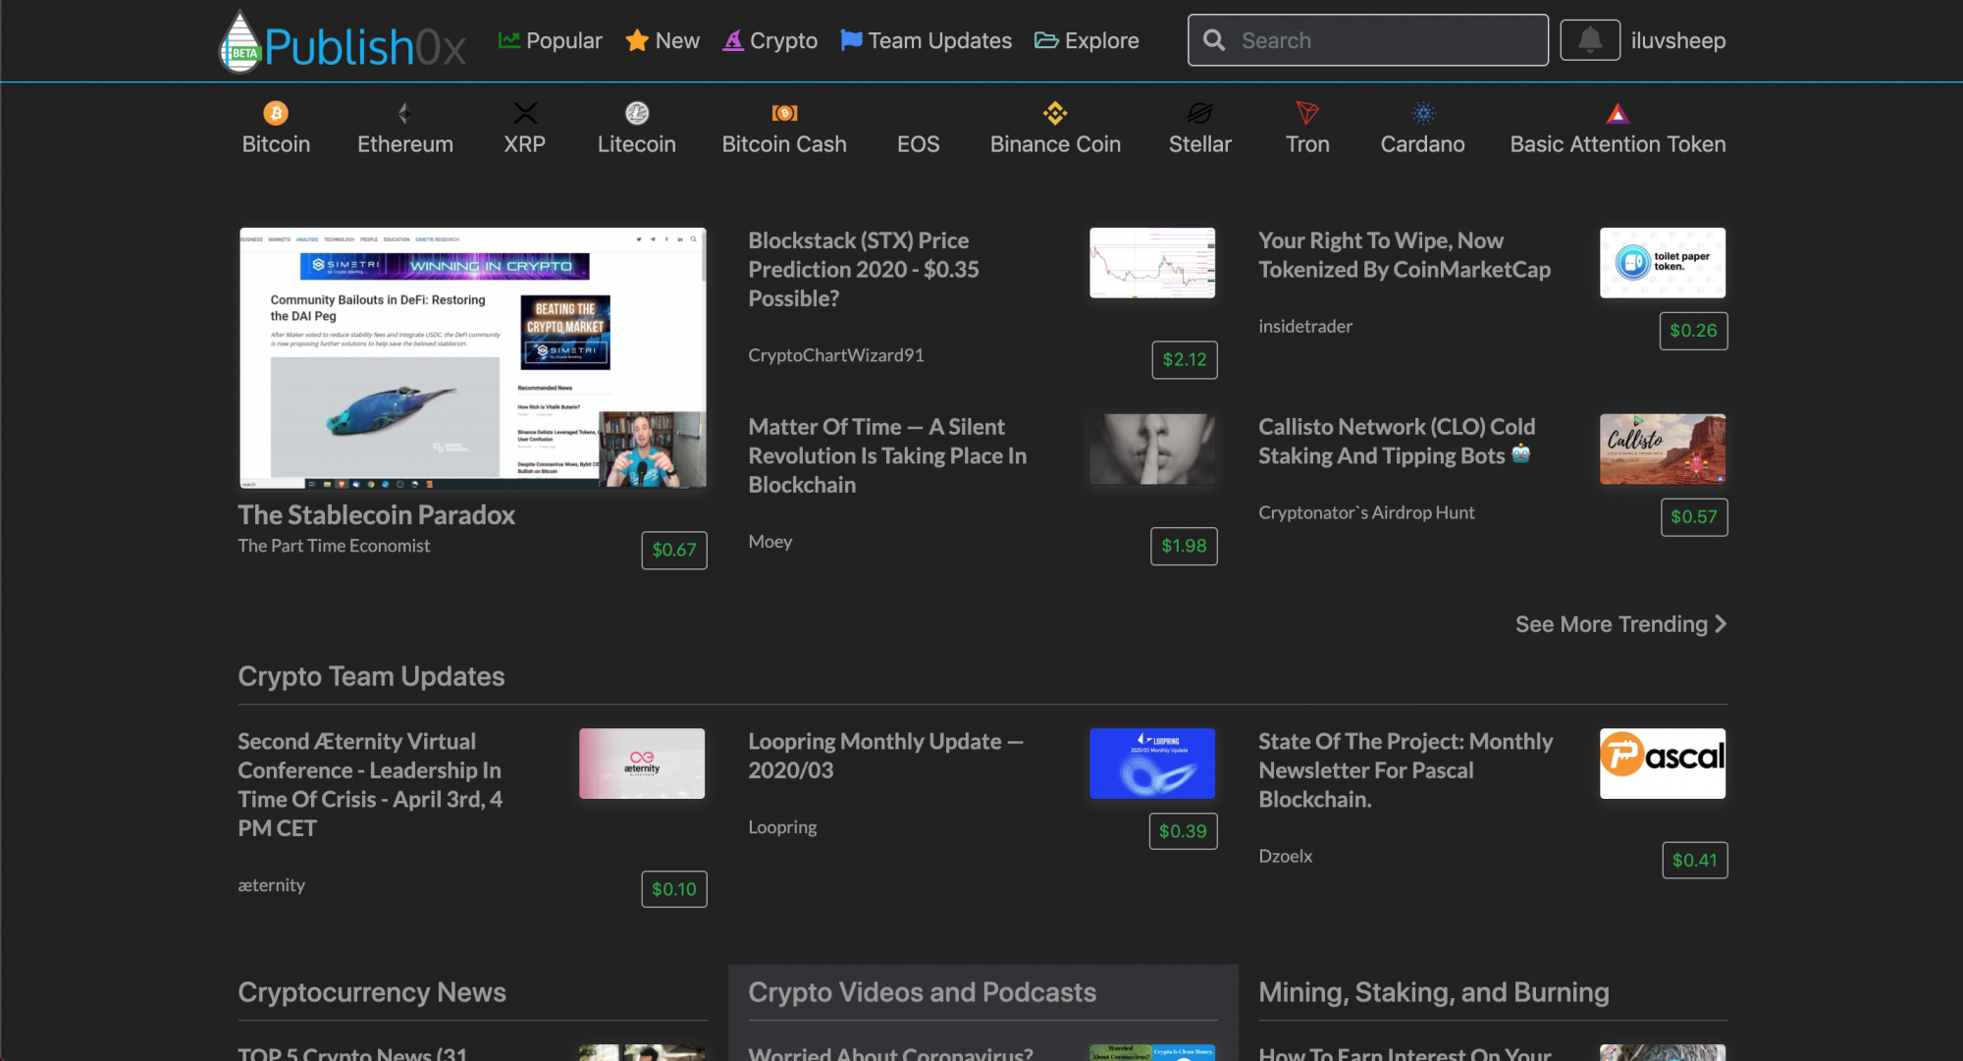The image size is (1963, 1061).
Task: Click the folder icon beside Explore
Action: (1046, 40)
